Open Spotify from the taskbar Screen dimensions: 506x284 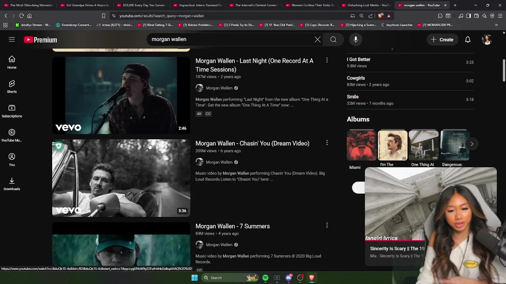coord(265,278)
